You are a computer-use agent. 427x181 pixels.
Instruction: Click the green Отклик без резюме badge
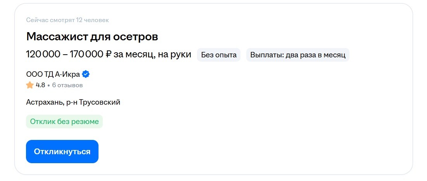[64, 122]
